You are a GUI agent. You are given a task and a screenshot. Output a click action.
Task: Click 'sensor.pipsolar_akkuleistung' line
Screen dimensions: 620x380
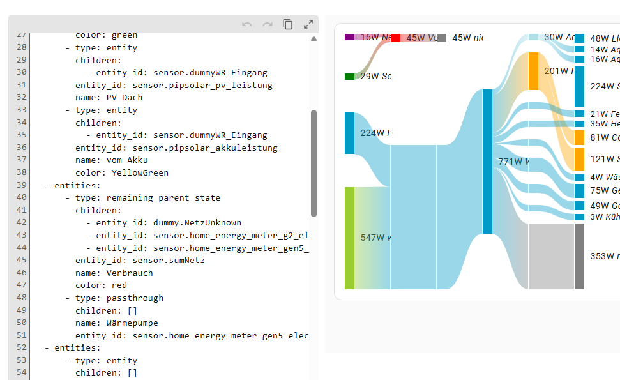coord(176,148)
